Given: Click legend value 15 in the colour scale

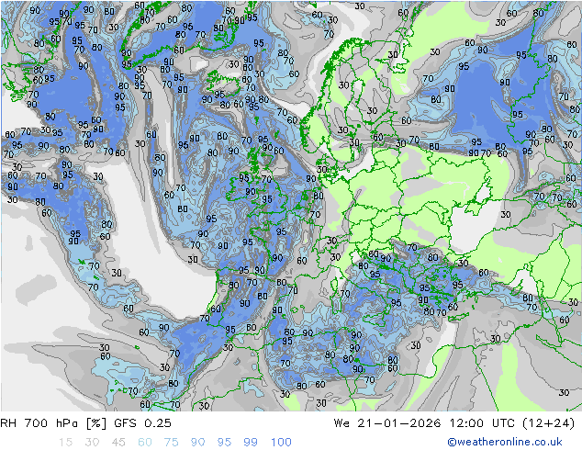Looking at the screenshot, I should pos(65,442).
